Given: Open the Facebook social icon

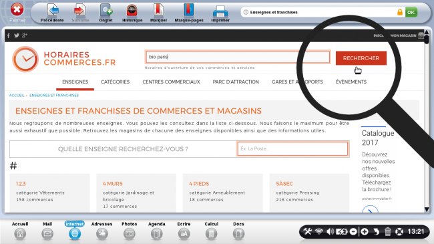Looking at the screenshot, I should (x=9, y=35).
